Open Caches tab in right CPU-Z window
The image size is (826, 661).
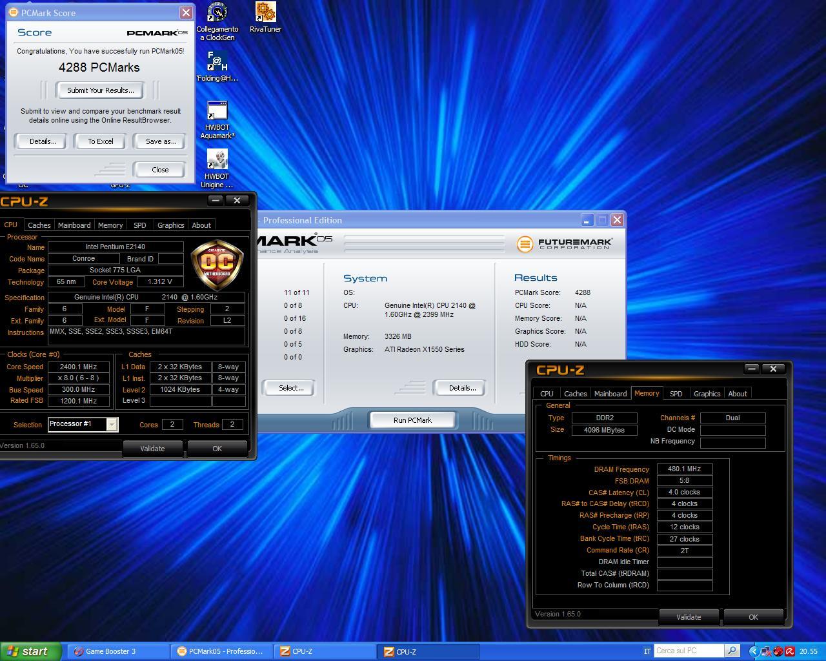pyautogui.click(x=575, y=394)
